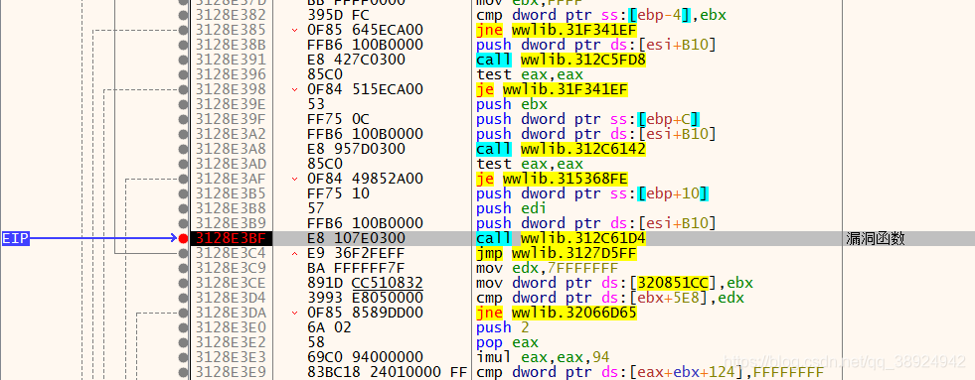Click the EIP pointer label

(16, 238)
